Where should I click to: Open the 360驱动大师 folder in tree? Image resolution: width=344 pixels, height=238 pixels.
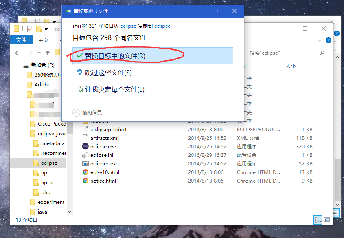click(44, 75)
